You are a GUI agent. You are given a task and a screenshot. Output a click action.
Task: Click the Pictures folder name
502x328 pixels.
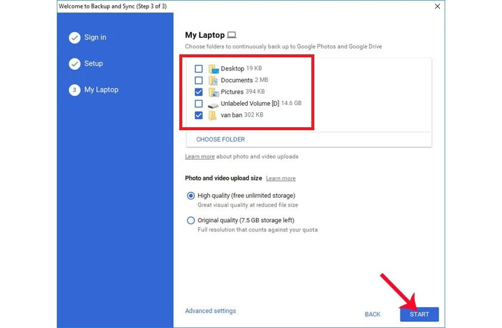tap(232, 92)
